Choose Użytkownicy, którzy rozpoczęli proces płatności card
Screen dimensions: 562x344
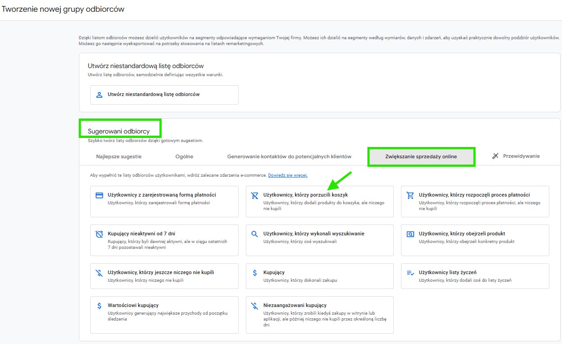[475, 202]
